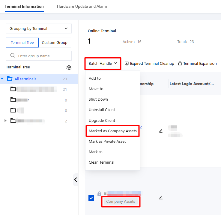221x215 pixels.
Task: Select Uninstall Client from menu
Action: [102, 110]
